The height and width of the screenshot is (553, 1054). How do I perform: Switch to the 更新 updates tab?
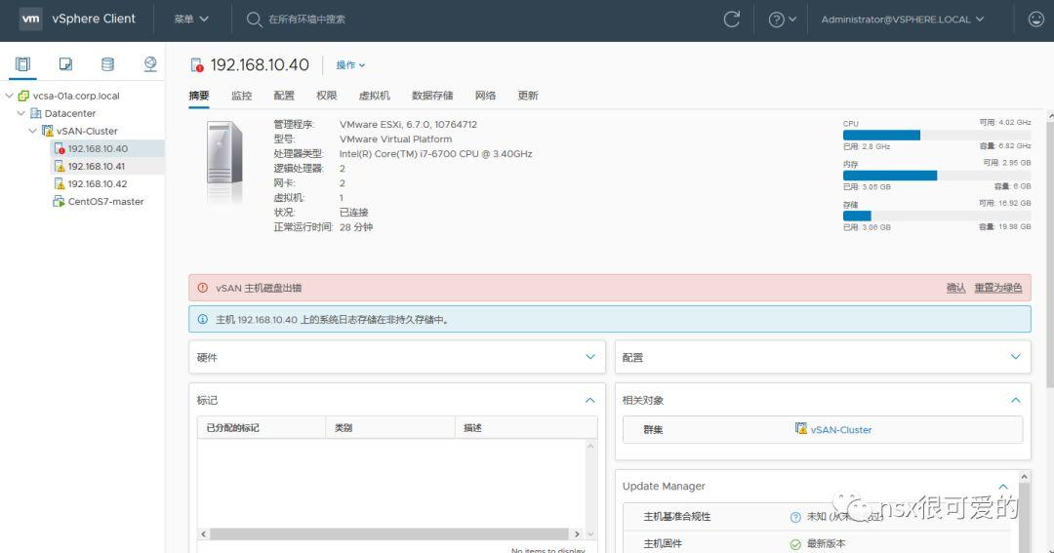coord(528,96)
